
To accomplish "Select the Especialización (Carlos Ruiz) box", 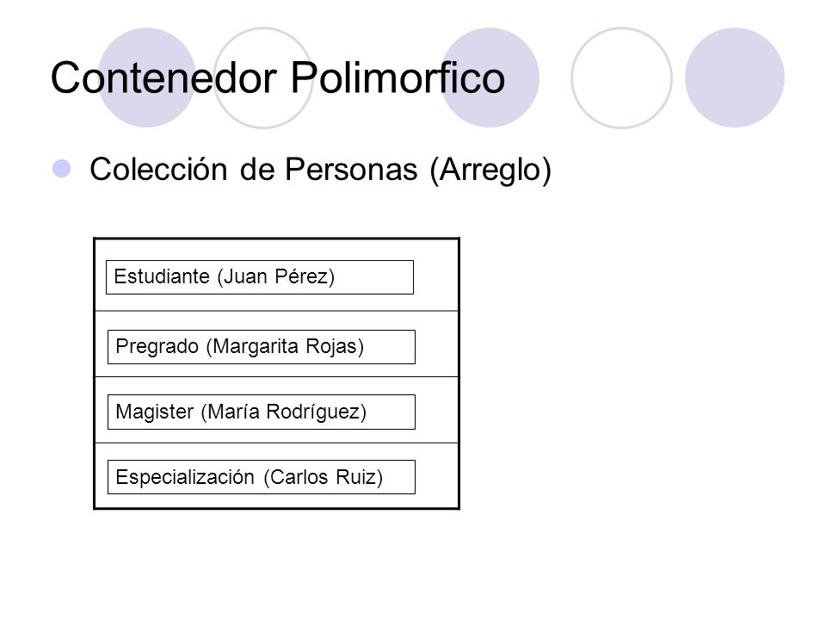I will pyautogui.click(x=262, y=477).
